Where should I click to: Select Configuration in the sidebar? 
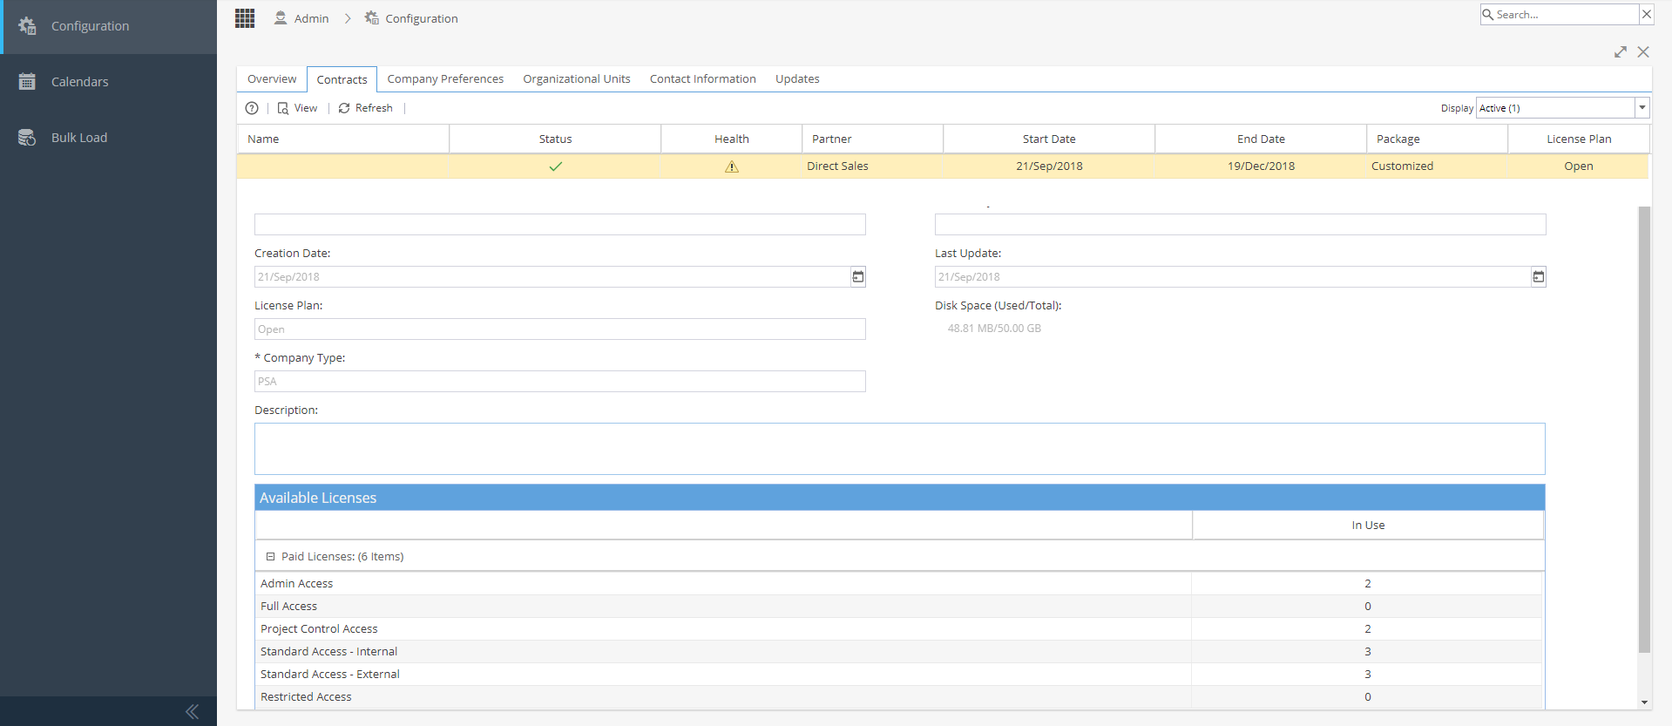pyautogui.click(x=108, y=26)
